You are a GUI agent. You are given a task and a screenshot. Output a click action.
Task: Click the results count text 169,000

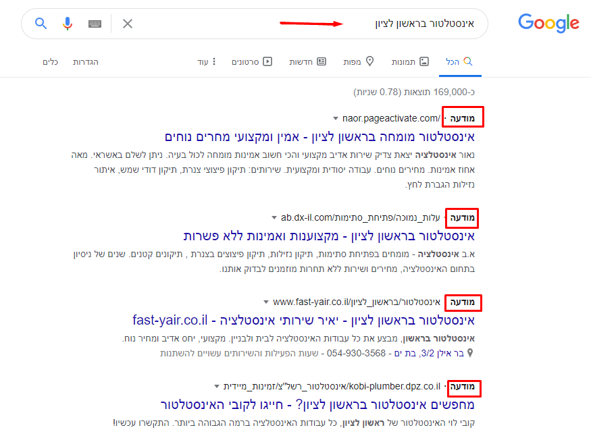(414, 92)
